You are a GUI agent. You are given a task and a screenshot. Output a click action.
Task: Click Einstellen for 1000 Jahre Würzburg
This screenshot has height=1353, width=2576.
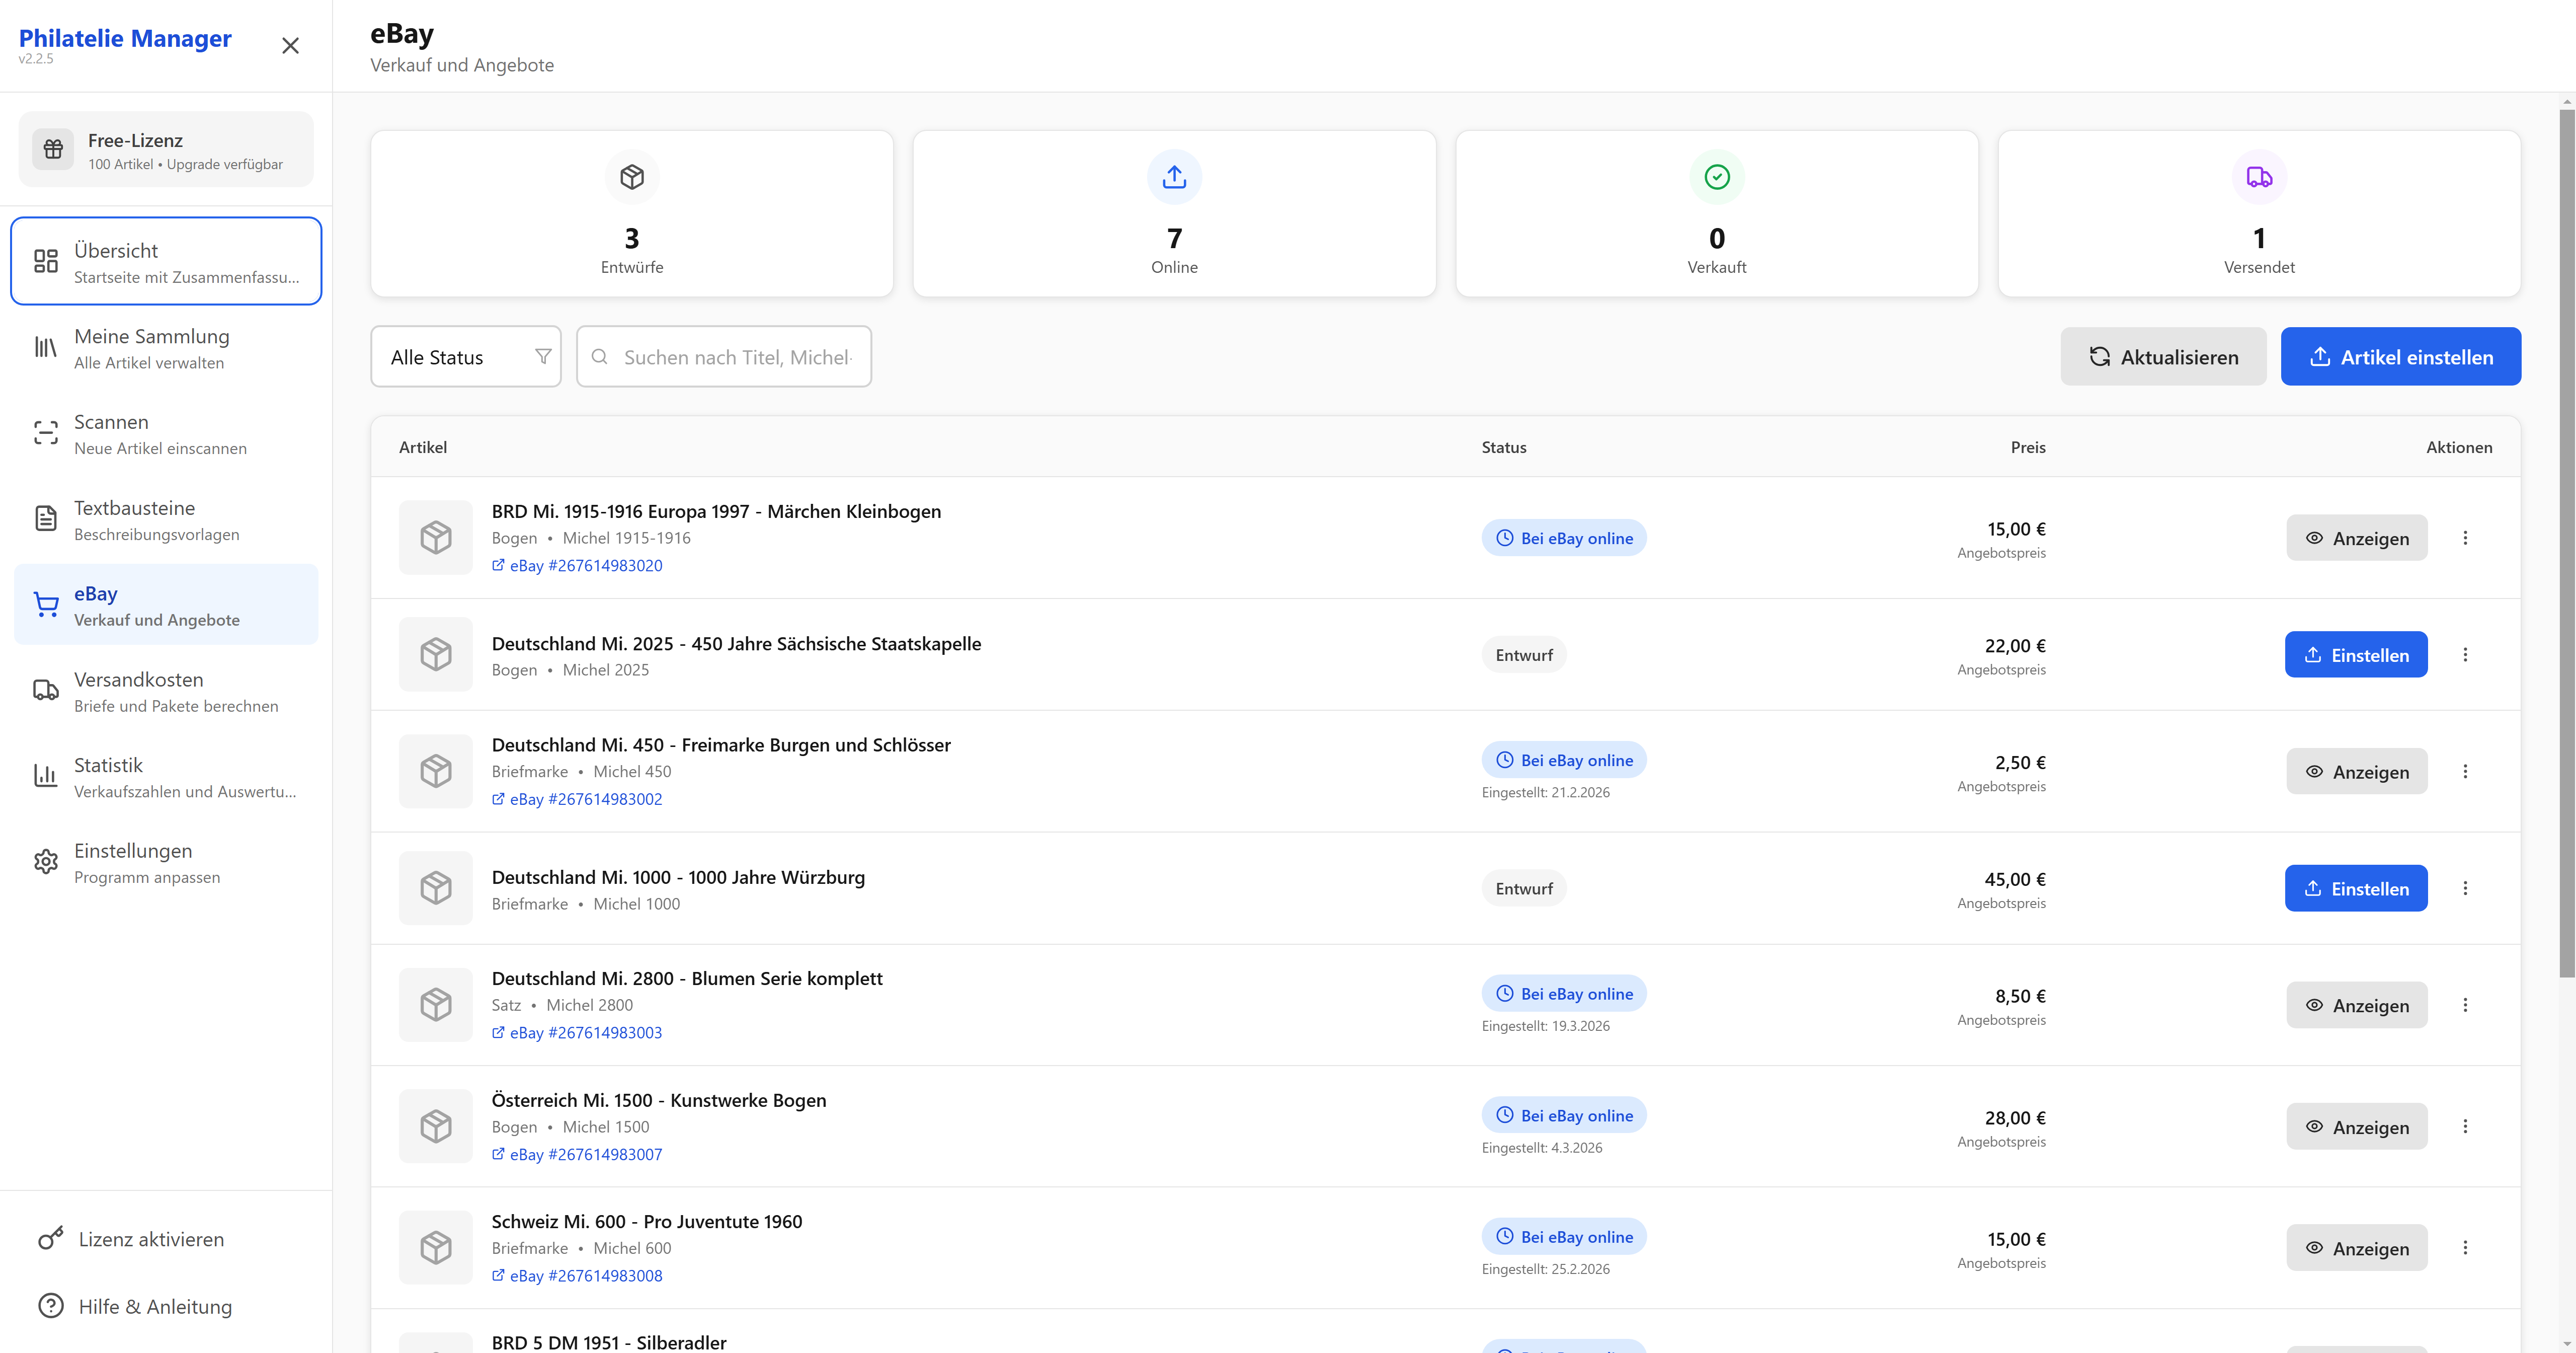(2356, 888)
